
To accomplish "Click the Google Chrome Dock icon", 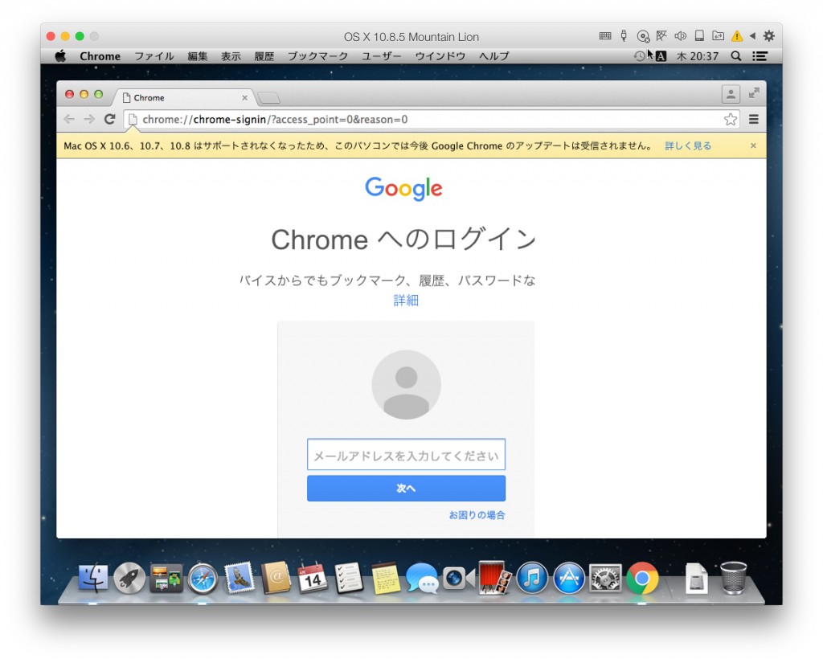I will pos(642,578).
